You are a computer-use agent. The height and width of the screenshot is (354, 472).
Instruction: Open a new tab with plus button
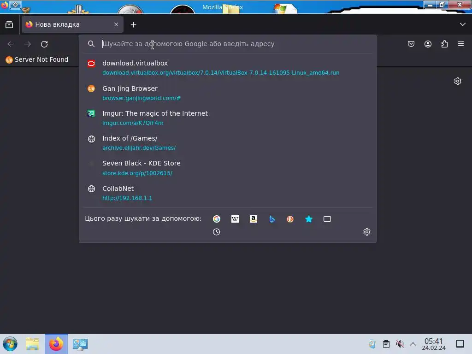pos(133,25)
